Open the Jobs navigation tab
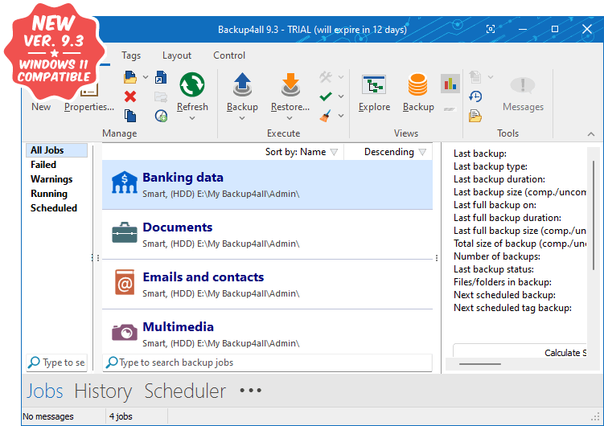This screenshot has height=426, width=604. pyautogui.click(x=45, y=391)
